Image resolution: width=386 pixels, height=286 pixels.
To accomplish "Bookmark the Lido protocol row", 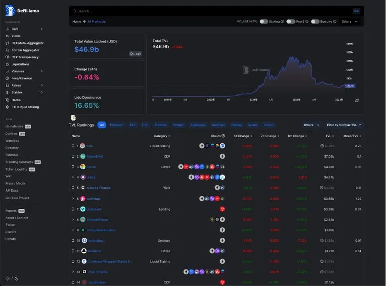I will (x=73, y=146).
